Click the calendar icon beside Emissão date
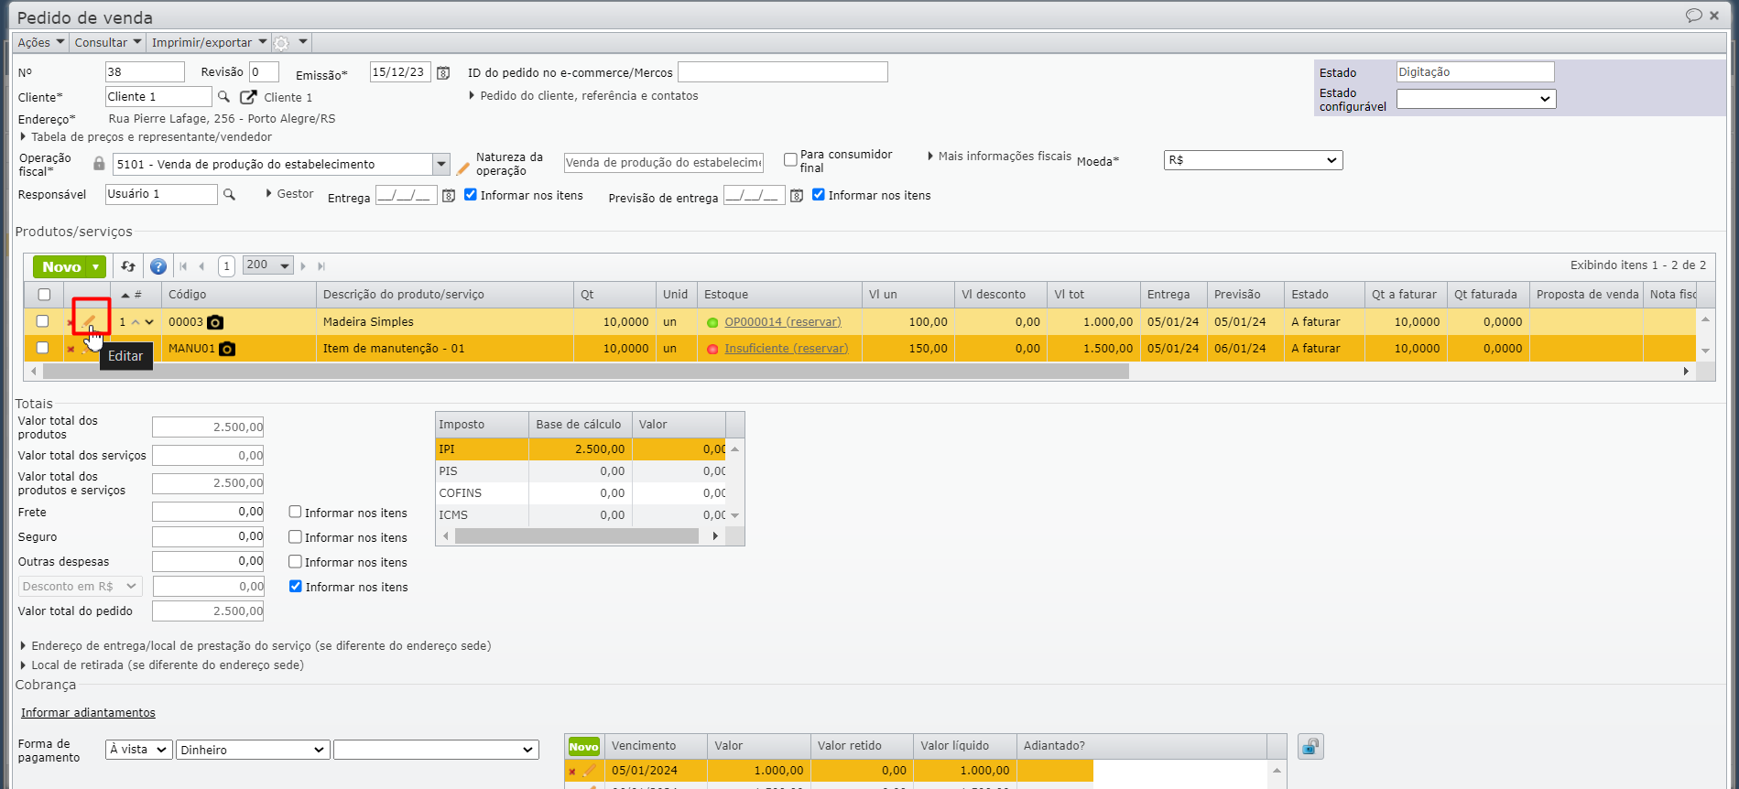This screenshot has width=1739, height=789. (443, 72)
